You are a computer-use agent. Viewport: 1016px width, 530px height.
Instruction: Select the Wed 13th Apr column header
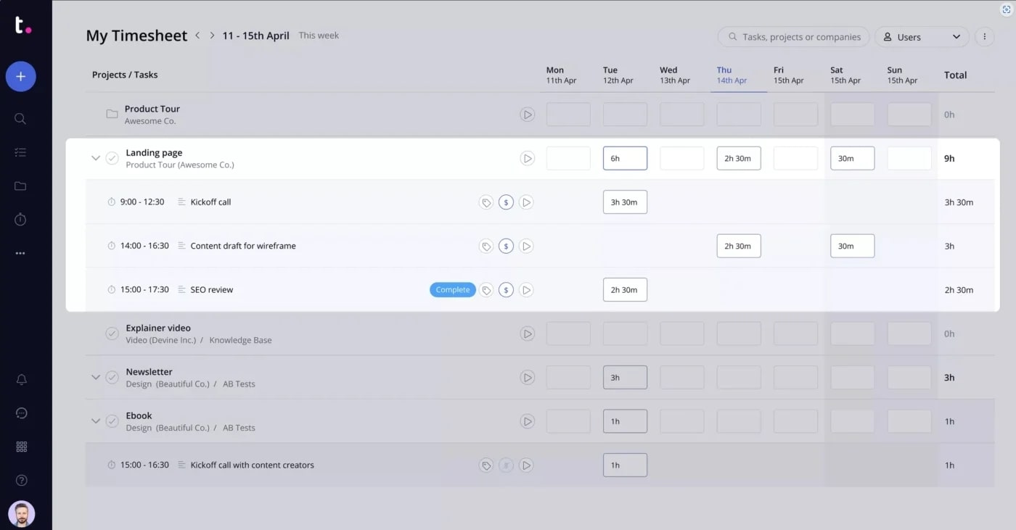pos(674,75)
